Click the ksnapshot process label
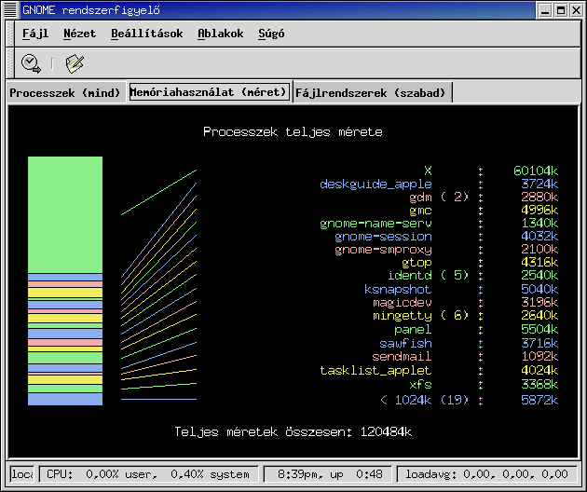 (x=398, y=291)
